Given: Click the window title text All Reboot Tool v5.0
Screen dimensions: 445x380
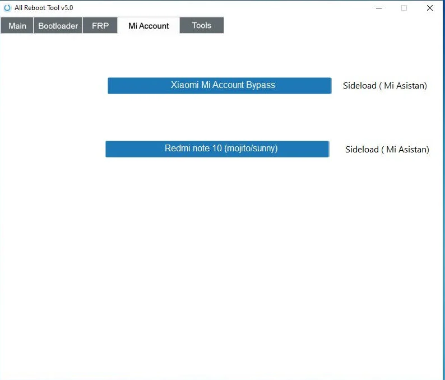Looking at the screenshot, I should [x=44, y=8].
